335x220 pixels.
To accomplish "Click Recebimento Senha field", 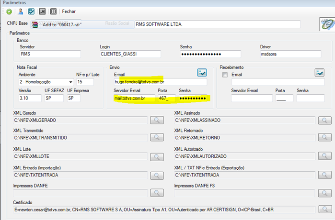I will point(311,98).
